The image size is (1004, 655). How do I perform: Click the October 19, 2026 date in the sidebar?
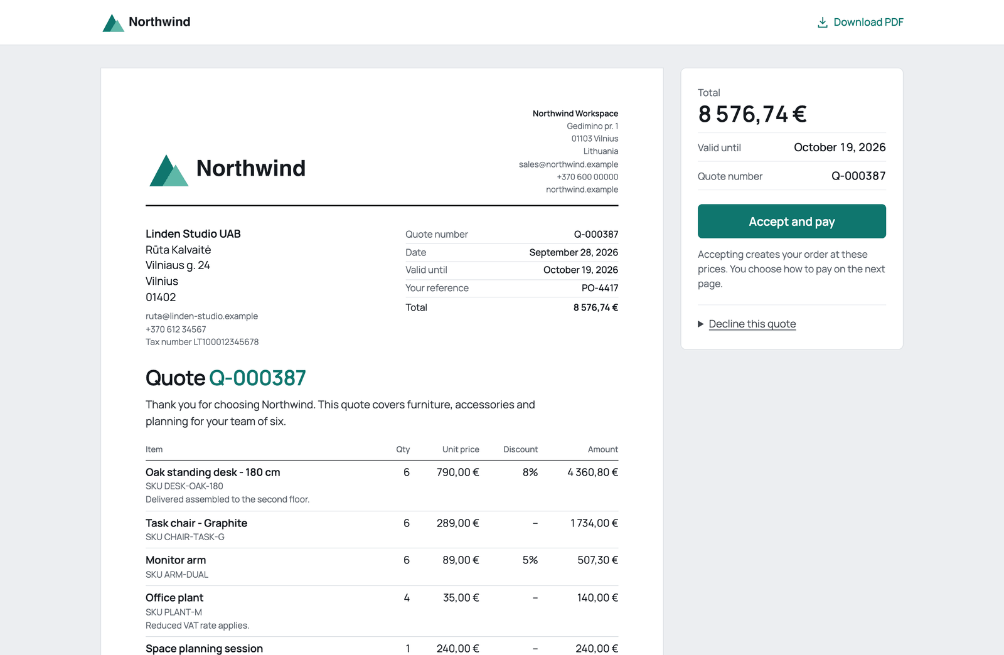click(x=840, y=147)
